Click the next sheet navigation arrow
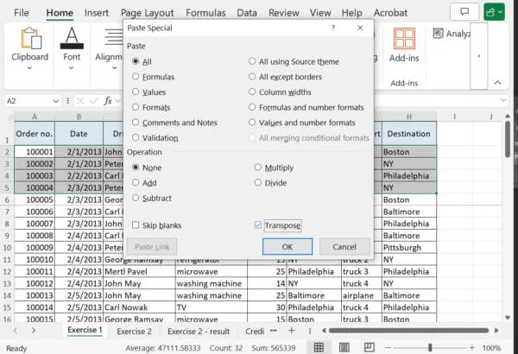518x354 pixels. 34,330
